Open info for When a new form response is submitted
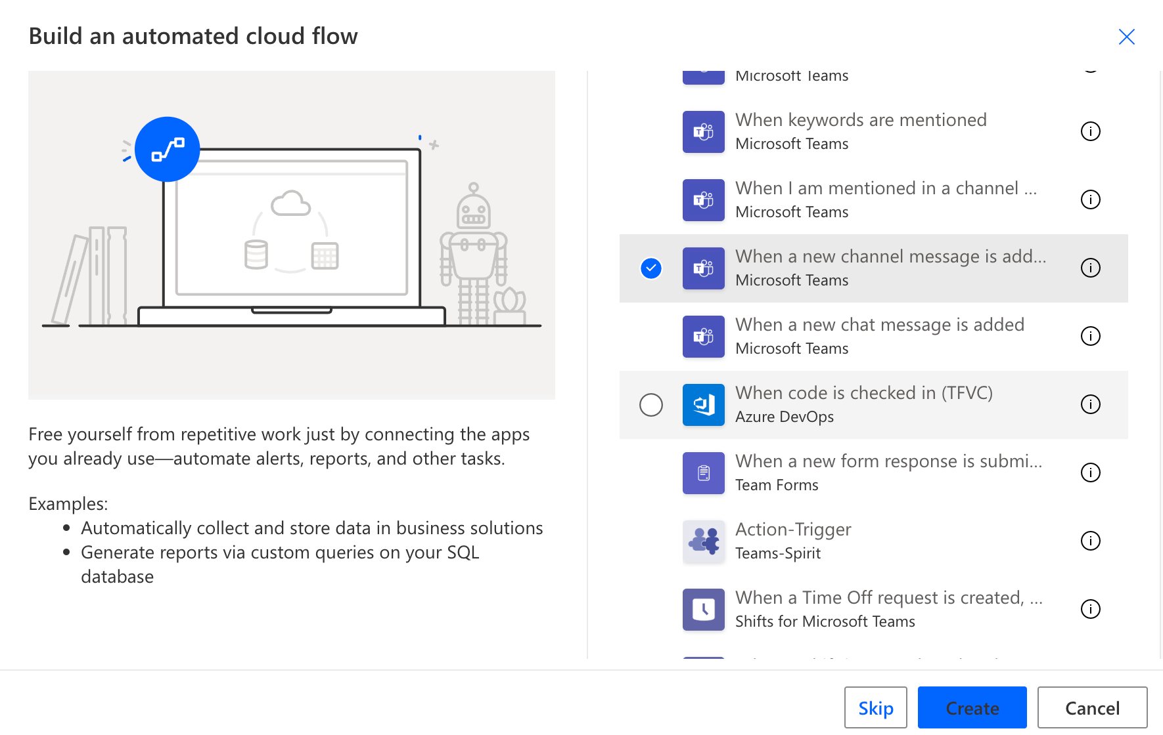This screenshot has height=735, width=1163. tap(1090, 472)
